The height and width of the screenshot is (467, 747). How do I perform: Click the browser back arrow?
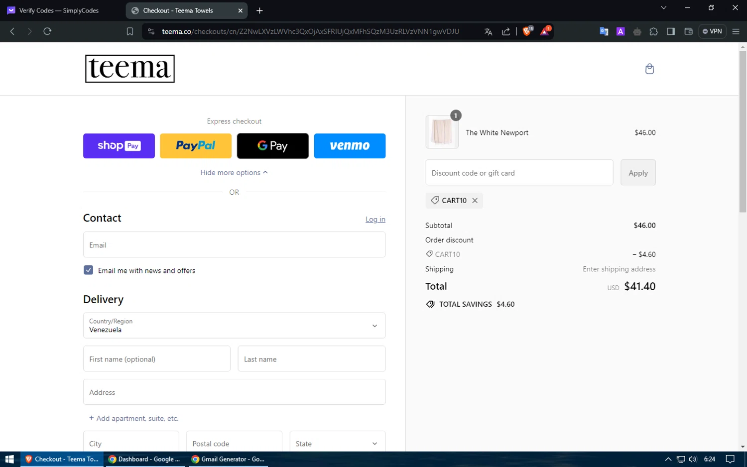[12, 31]
